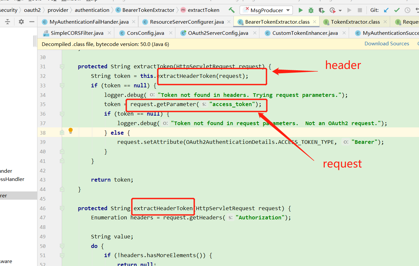
Task: Open the MsgProducer run configuration dropdown
Action: point(266,10)
